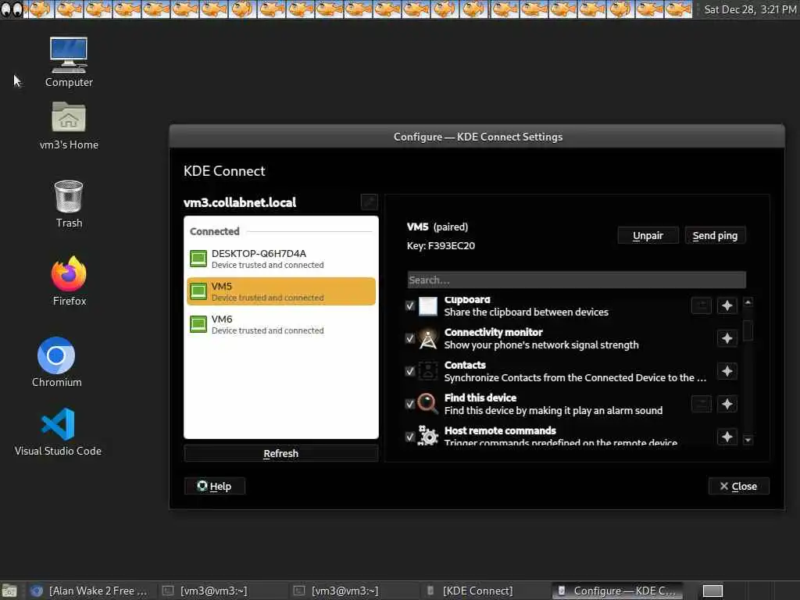The width and height of the screenshot is (800, 600).
Task: Select VM5 in the device list
Action: pos(281,291)
